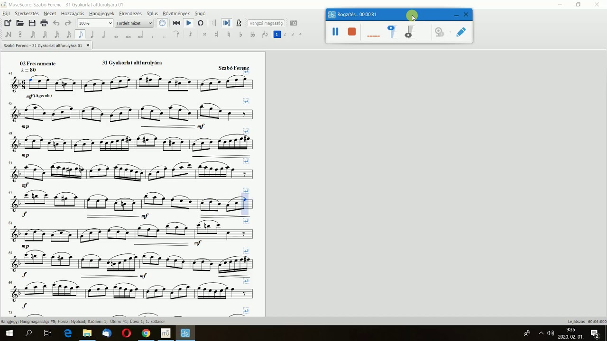Add a tie to the selected note
607x341 pixels.
177,35
